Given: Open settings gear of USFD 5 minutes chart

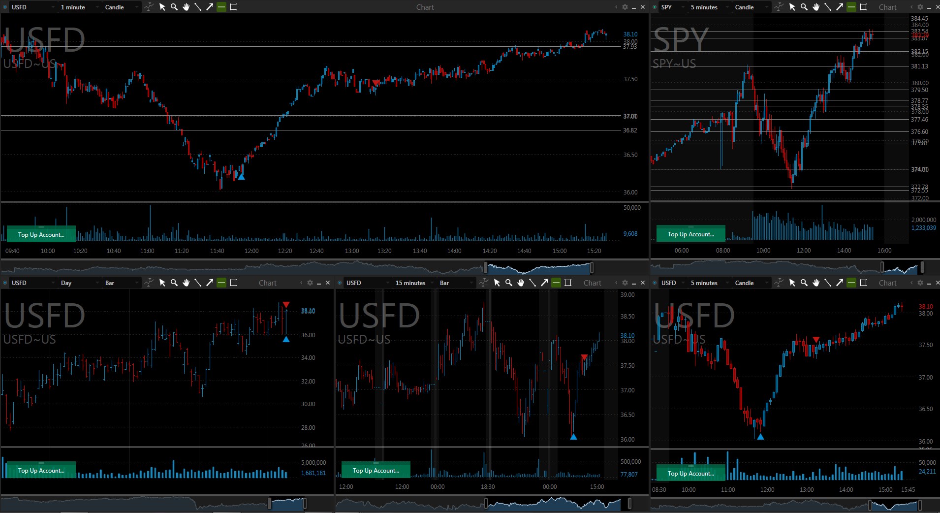Looking at the screenshot, I should (x=920, y=283).
